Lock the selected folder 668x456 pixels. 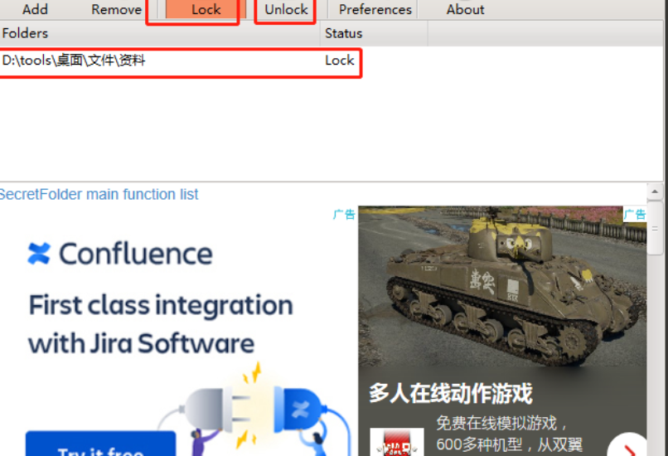point(206,9)
